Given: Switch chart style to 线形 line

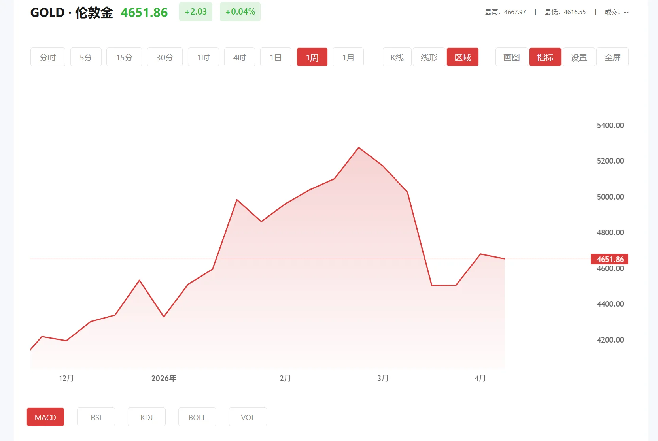Looking at the screenshot, I should [429, 57].
